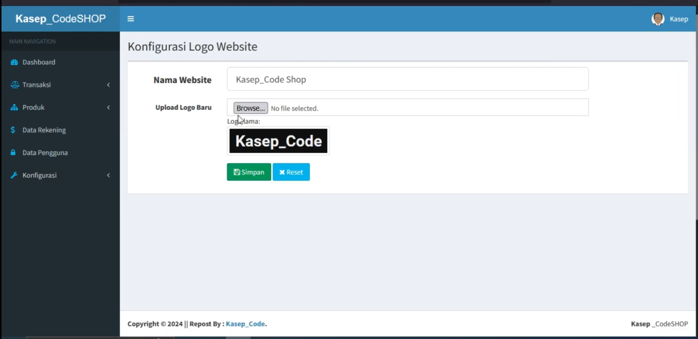Viewport: 698px width, 339px height.
Task: Click the Browse... file button
Action: (251, 108)
